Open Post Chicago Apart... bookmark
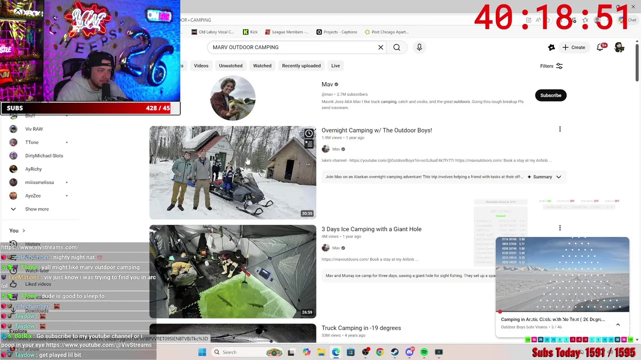 click(386, 32)
